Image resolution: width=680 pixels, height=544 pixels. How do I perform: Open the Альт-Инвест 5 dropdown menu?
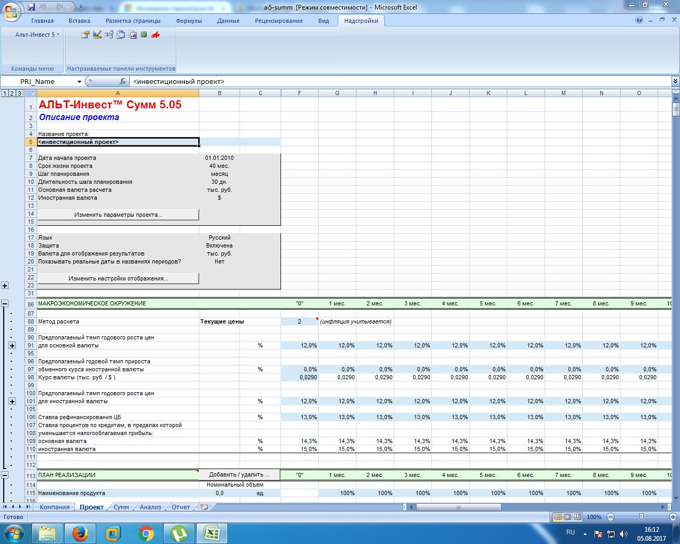pos(37,35)
